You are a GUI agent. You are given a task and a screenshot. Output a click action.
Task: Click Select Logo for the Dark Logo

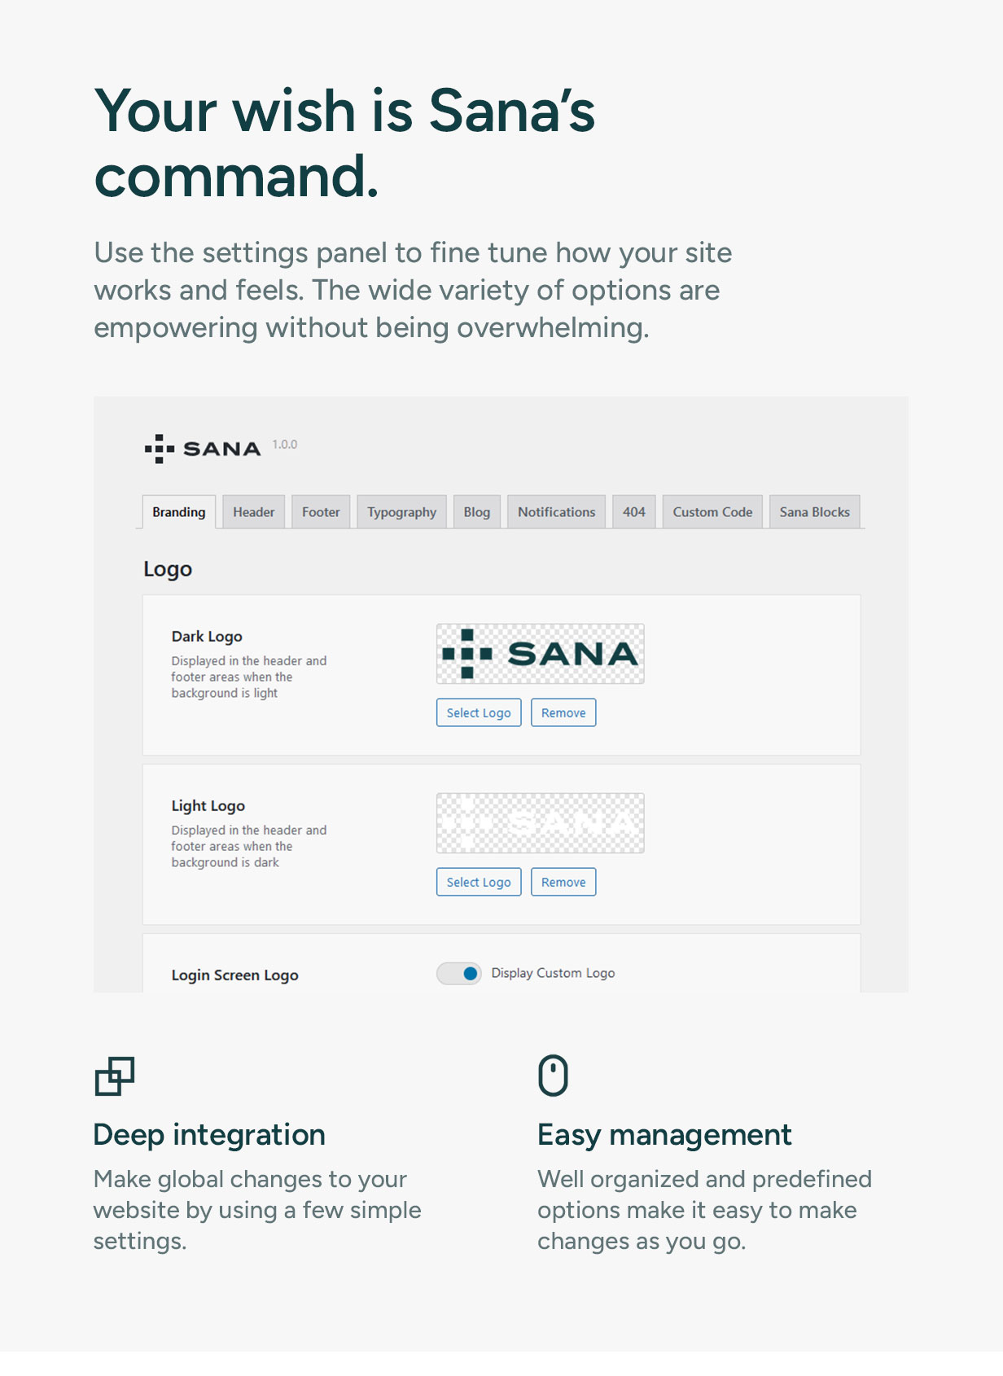[x=479, y=712]
